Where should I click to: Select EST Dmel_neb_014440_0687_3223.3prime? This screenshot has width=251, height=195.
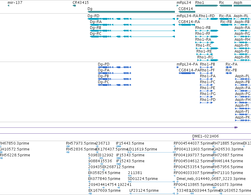click(x=178, y=182)
